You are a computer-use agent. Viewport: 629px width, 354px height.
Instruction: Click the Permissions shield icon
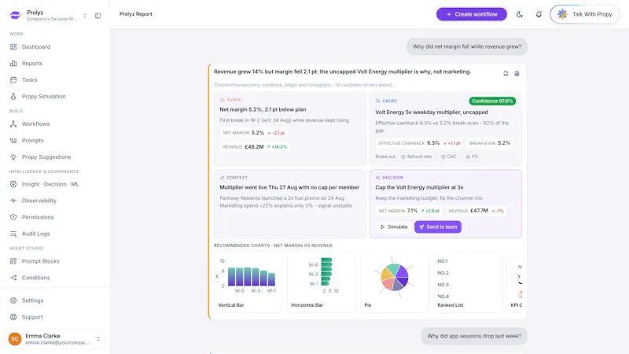pos(13,217)
